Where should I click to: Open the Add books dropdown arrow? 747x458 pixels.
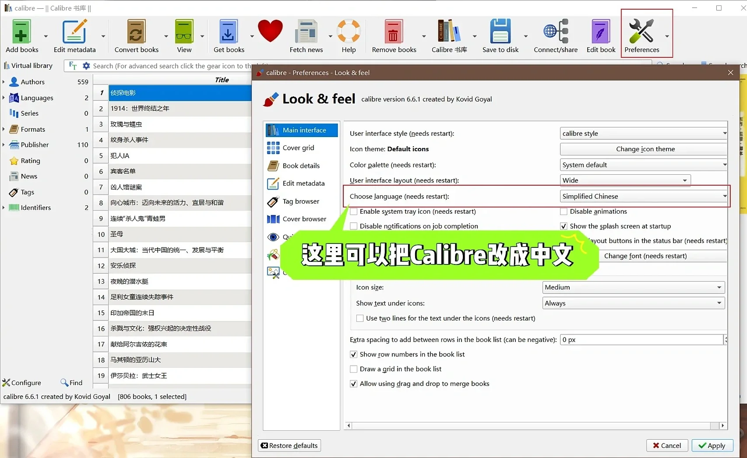(46, 36)
